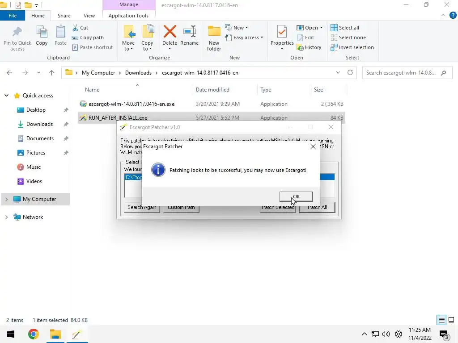Sort by the Size column header

(x=318, y=90)
